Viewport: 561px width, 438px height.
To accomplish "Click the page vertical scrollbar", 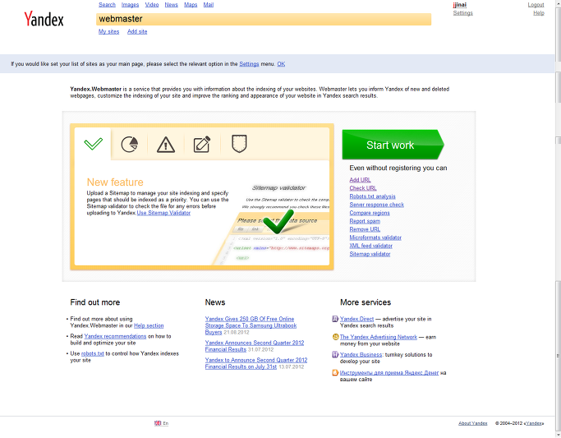I will (x=558, y=219).
